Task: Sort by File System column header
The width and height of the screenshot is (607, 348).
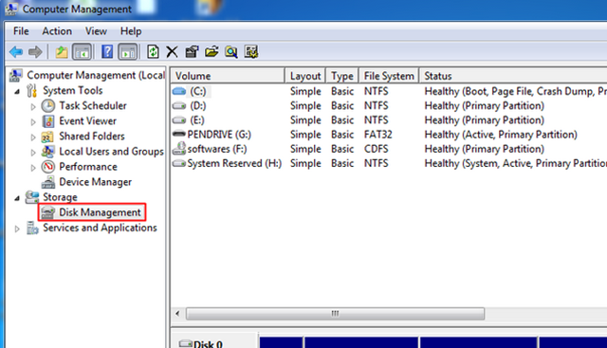Action: click(x=389, y=76)
